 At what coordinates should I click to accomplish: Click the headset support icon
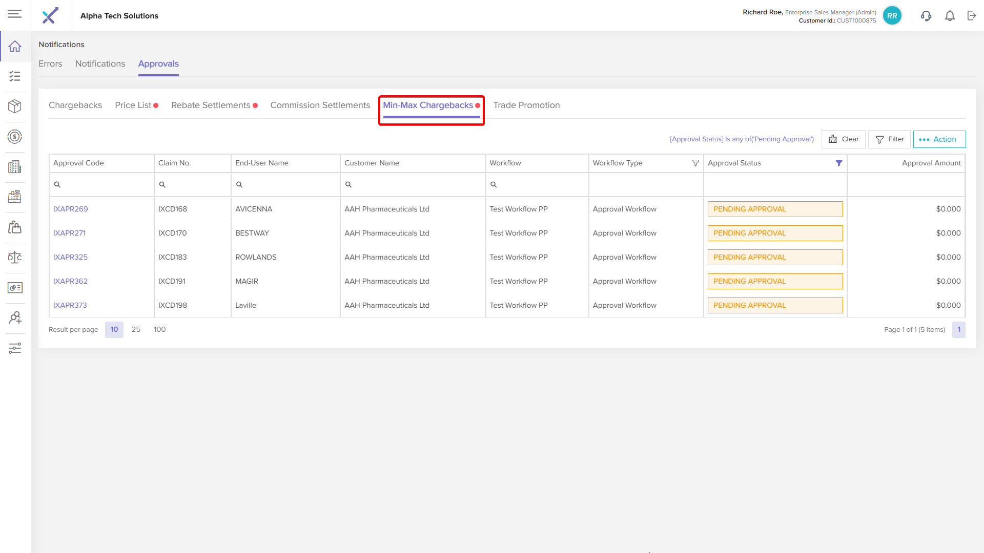click(926, 16)
